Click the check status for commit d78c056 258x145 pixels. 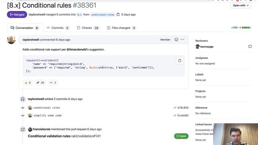[x=175, y=108]
